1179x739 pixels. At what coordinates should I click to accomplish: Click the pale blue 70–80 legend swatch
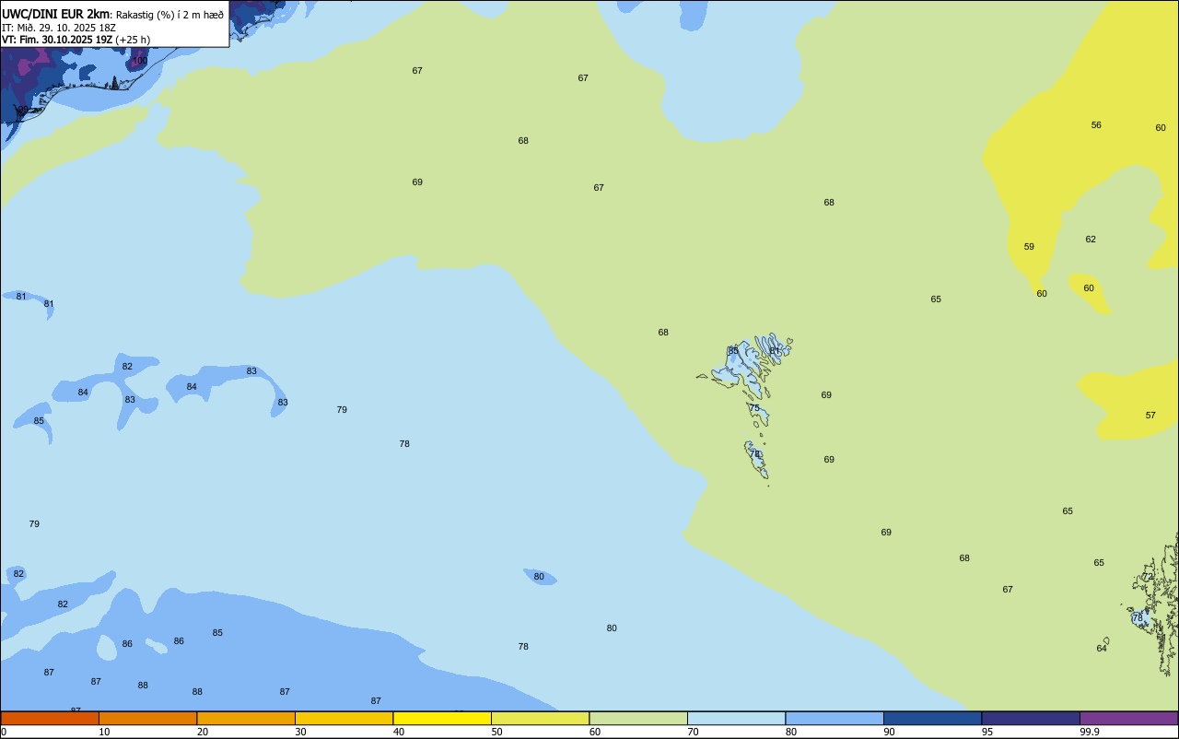pyautogui.click(x=736, y=718)
